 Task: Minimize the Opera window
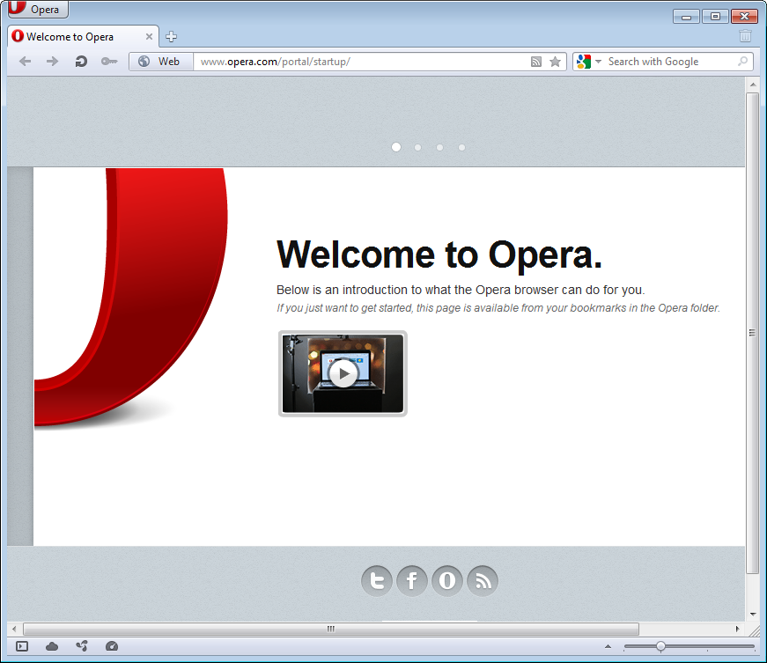tap(686, 17)
